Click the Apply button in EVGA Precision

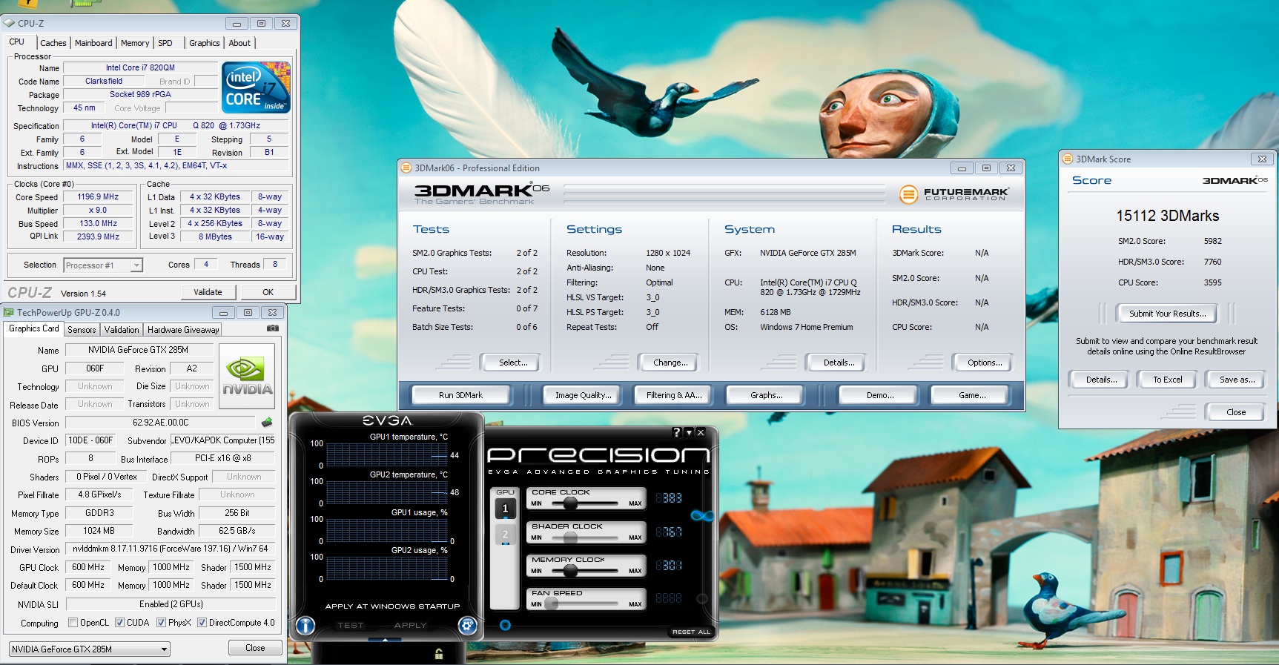click(411, 625)
